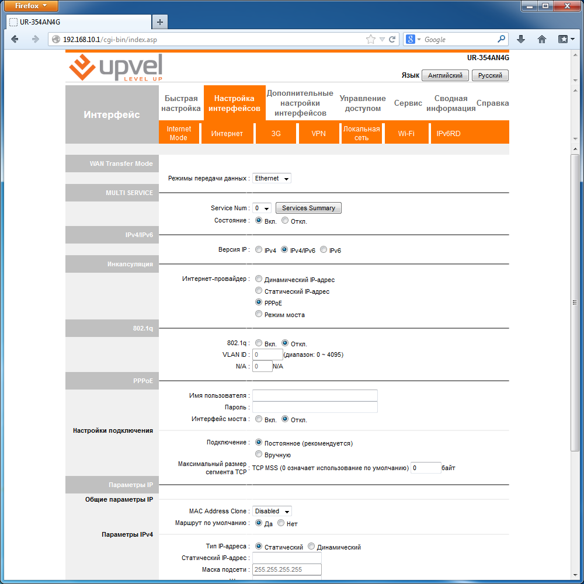Reload the page using the refresh icon
Viewport: 584px width, 584px height.
pos(392,40)
